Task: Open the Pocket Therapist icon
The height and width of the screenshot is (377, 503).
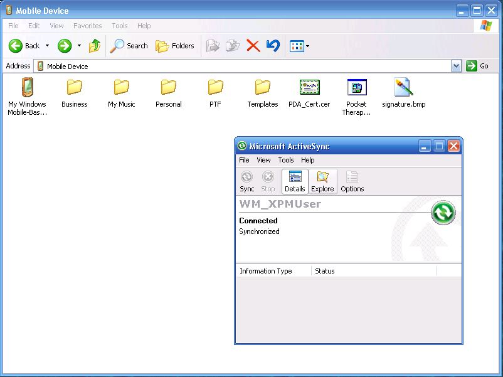Action: click(356, 88)
